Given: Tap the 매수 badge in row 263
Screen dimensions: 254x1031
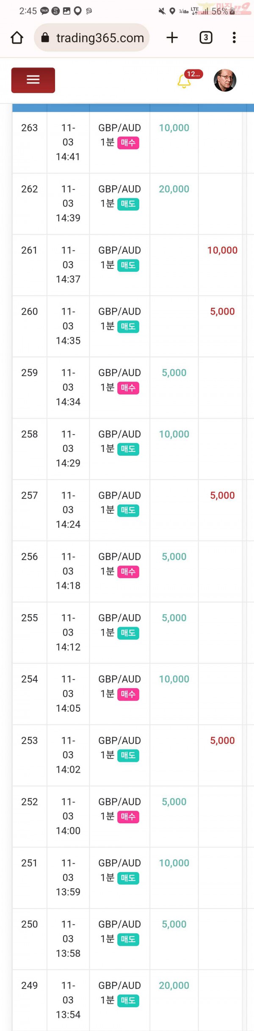Looking at the screenshot, I should click(x=128, y=143).
